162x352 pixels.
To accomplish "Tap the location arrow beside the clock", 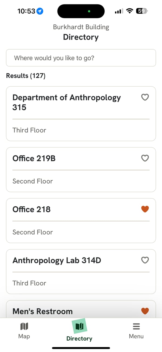I will (x=39, y=11).
